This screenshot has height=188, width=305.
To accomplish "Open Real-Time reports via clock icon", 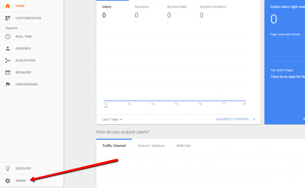I will tap(8, 36).
